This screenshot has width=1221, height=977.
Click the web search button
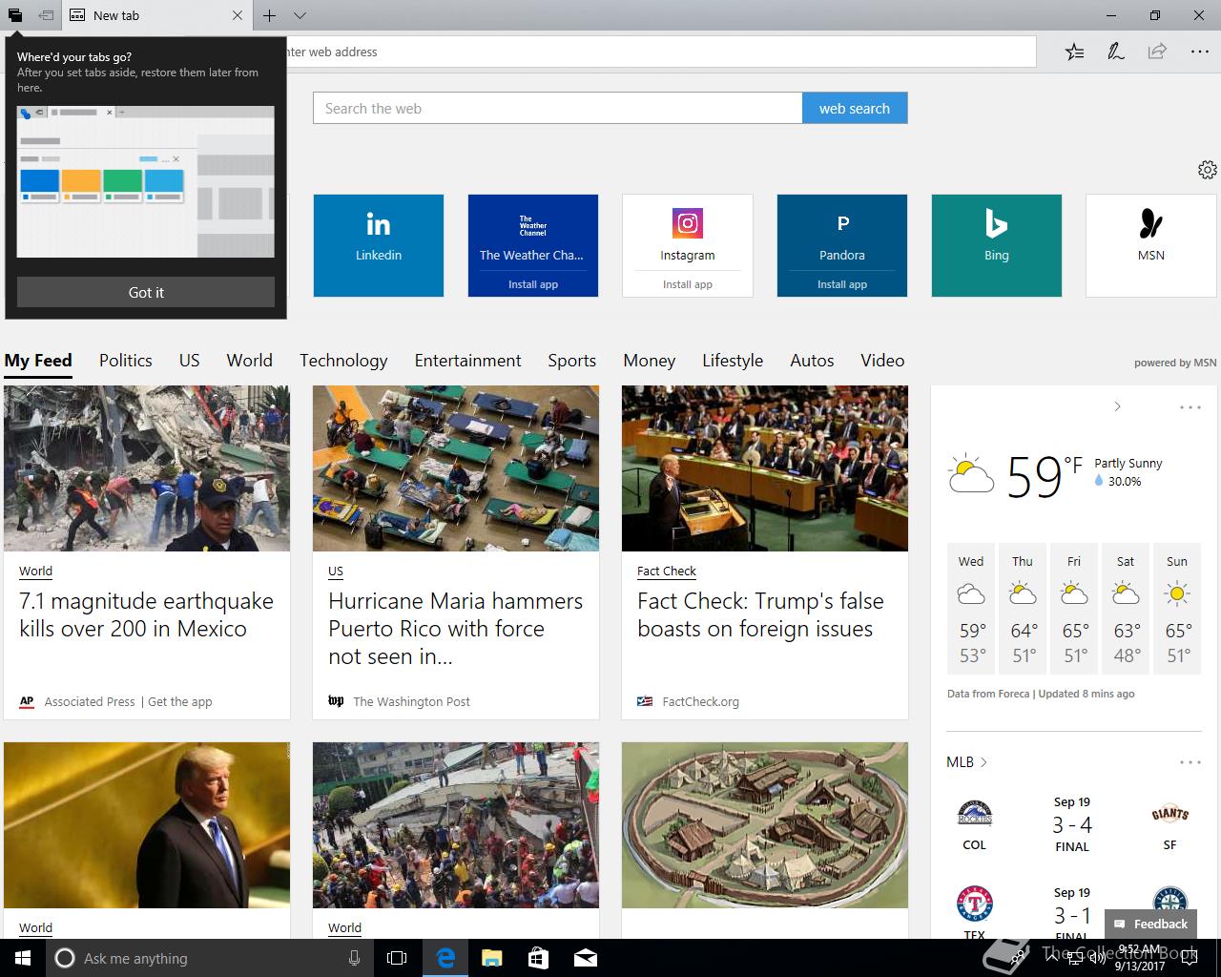855,108
